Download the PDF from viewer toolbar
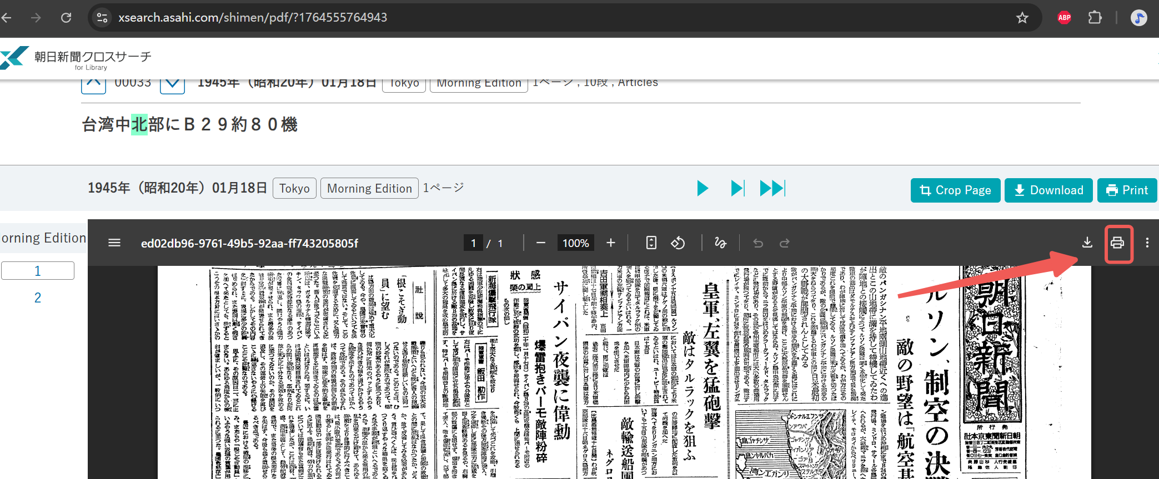The width and height of the screenshot is (1159, 479). [x=1087, y=243]
